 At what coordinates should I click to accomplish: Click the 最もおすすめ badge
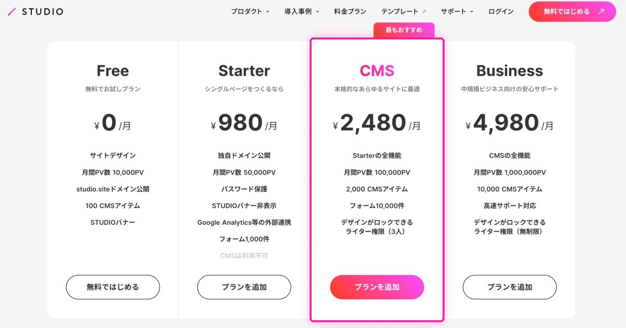pyautogui.click(x=404, y=30)
